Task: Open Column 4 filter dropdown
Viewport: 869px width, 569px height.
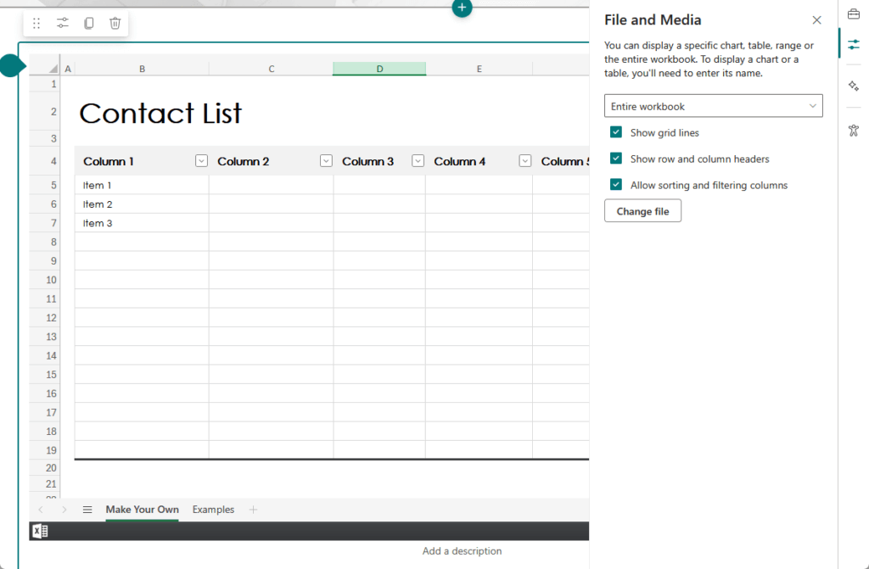Action: click(524, 160)
